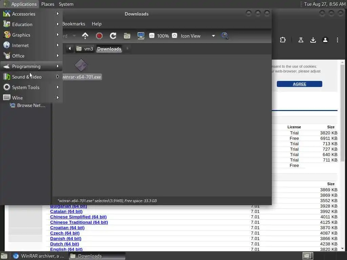The height and width of the screenshot is (260, 347).
Task: Click the red Stop loading icon
Action: click(99, 36)
